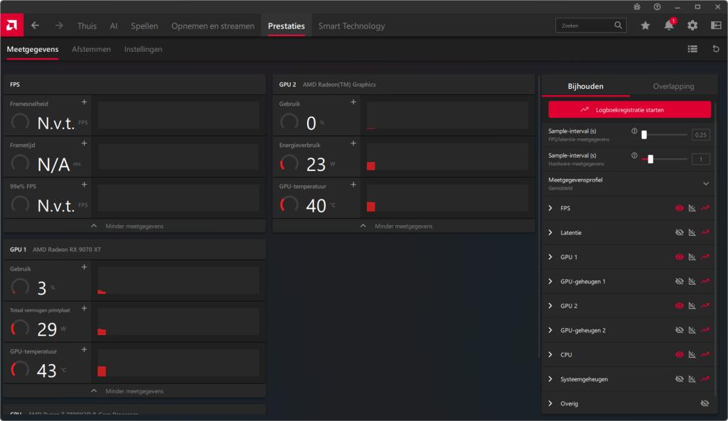This screenshot has height=421, width=728.
Task: Click the AMD logo home icon
Action: (11, 26)
